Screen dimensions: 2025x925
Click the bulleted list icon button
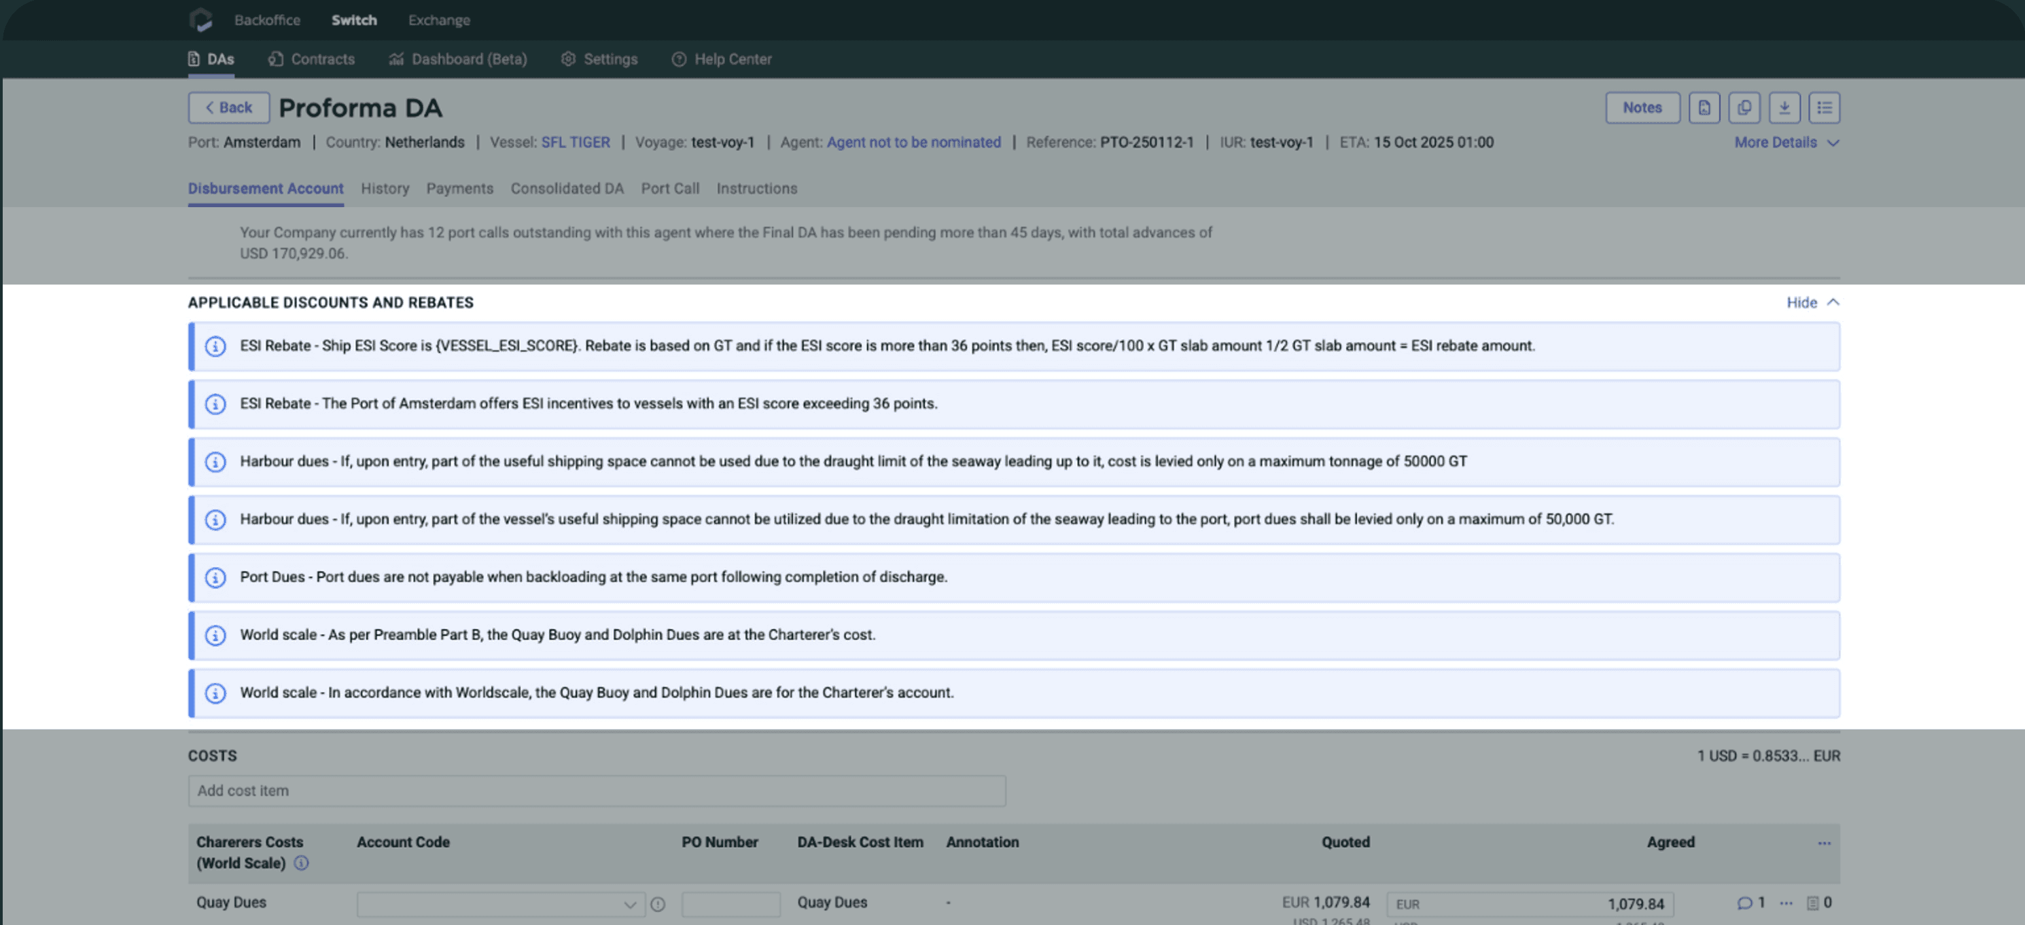coord(1824,108)
